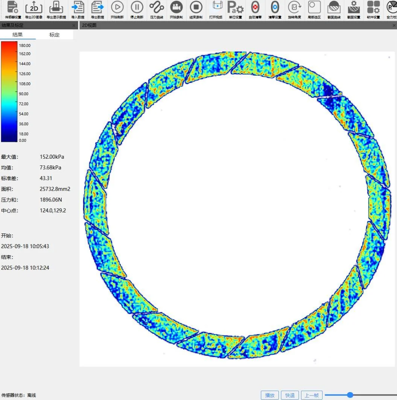The width and height of the screenshot is (397, 400).
Task: Export data with 导出数据 icon
Action: (97, 10)
